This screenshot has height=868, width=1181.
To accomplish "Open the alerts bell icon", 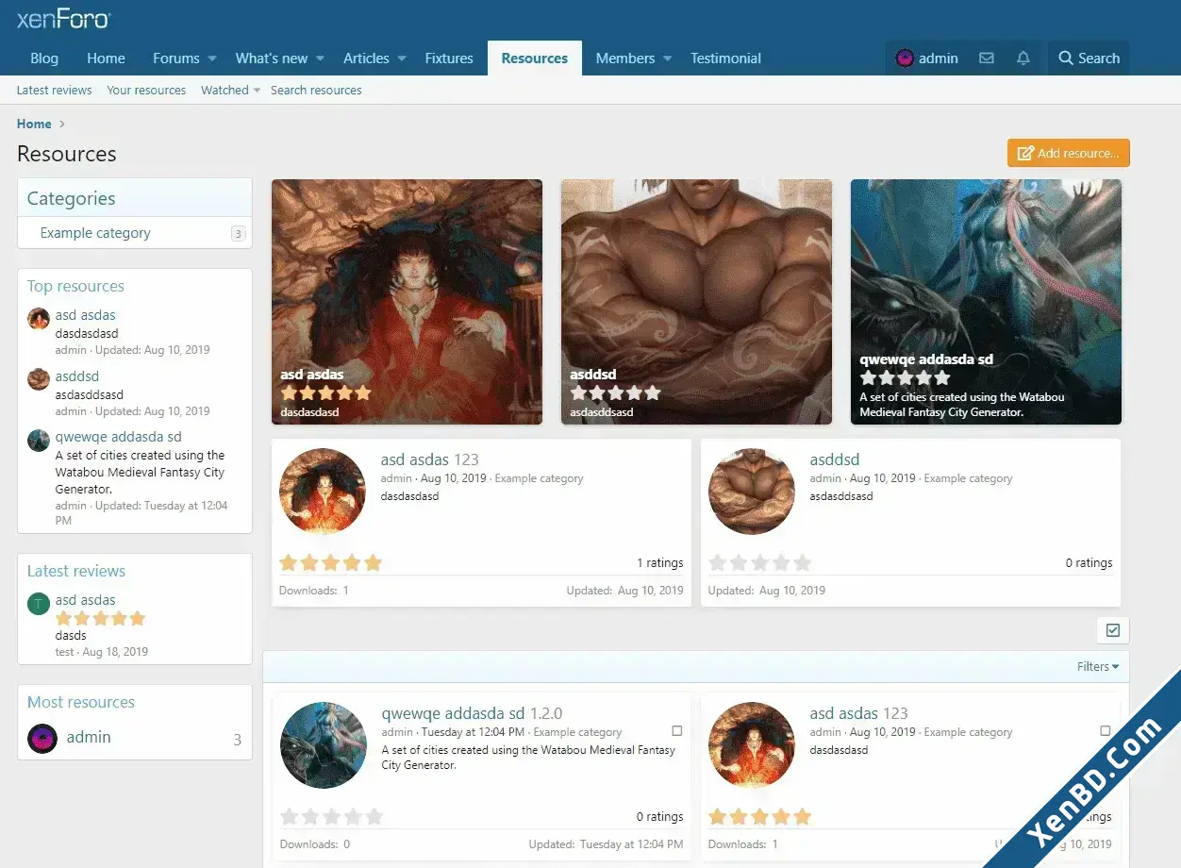I will pos(1023,58).
